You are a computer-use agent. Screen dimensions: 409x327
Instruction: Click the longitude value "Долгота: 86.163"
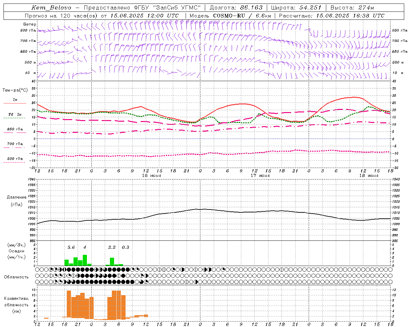pos(236,8)
